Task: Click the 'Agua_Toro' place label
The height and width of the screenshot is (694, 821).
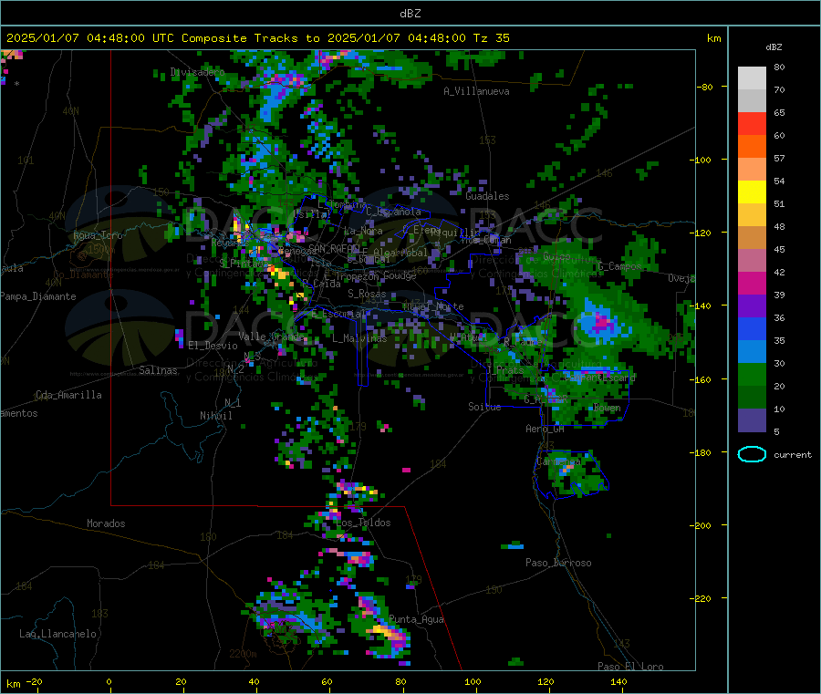Action: 98,235
